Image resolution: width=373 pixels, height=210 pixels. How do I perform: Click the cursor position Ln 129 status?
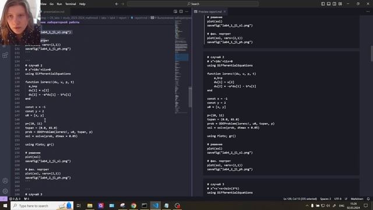point(300,198)
